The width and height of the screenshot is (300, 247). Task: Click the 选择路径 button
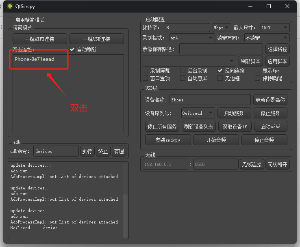point(278,49)
